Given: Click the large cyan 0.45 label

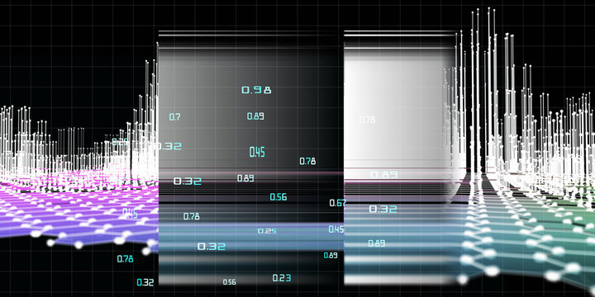Looking at the screenshot, I should click(x=257, y=153).
